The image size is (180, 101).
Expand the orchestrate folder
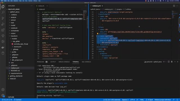(x=15, y=31)
